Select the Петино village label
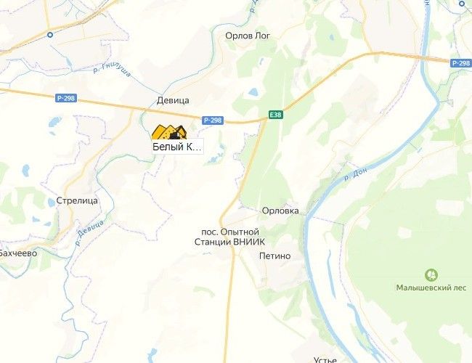This screenshot has height=363, width=472. (274, 256)
